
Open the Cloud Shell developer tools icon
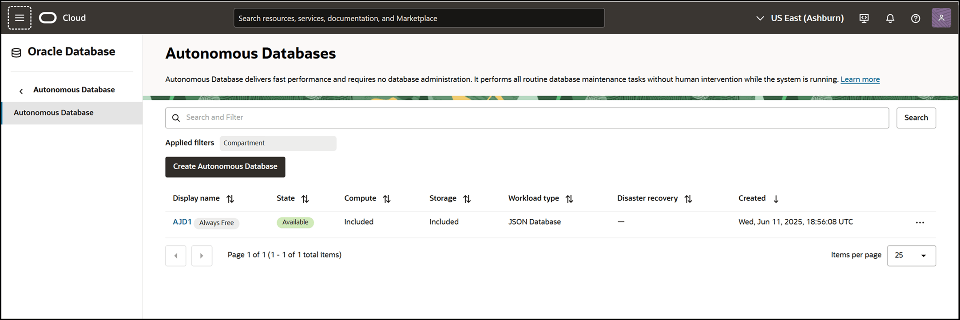click(864, 18)
